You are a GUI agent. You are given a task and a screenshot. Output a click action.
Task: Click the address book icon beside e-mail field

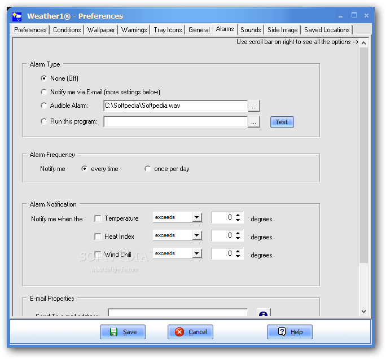pos(264,313)
